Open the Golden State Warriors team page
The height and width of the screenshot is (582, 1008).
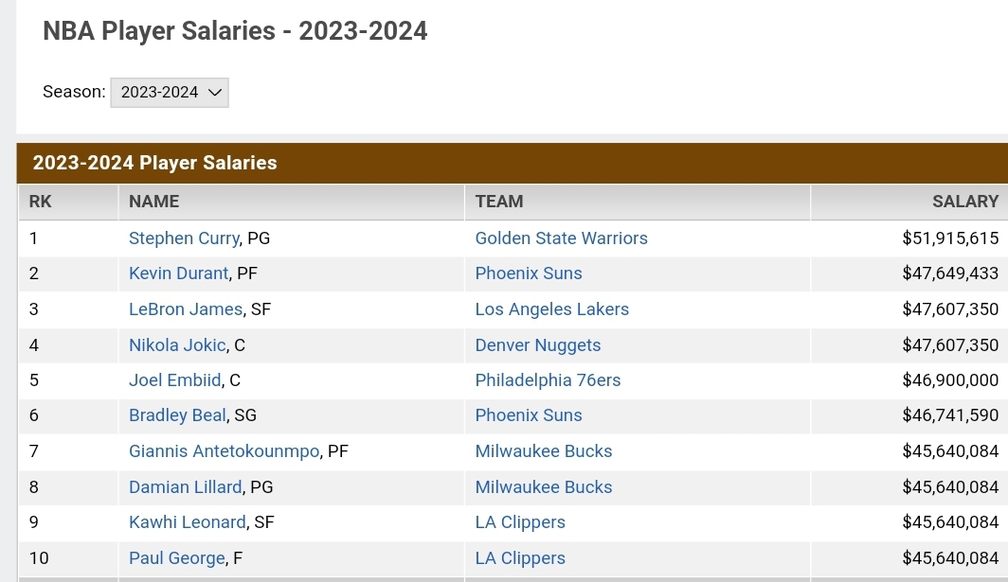click(x=561, y=238)
